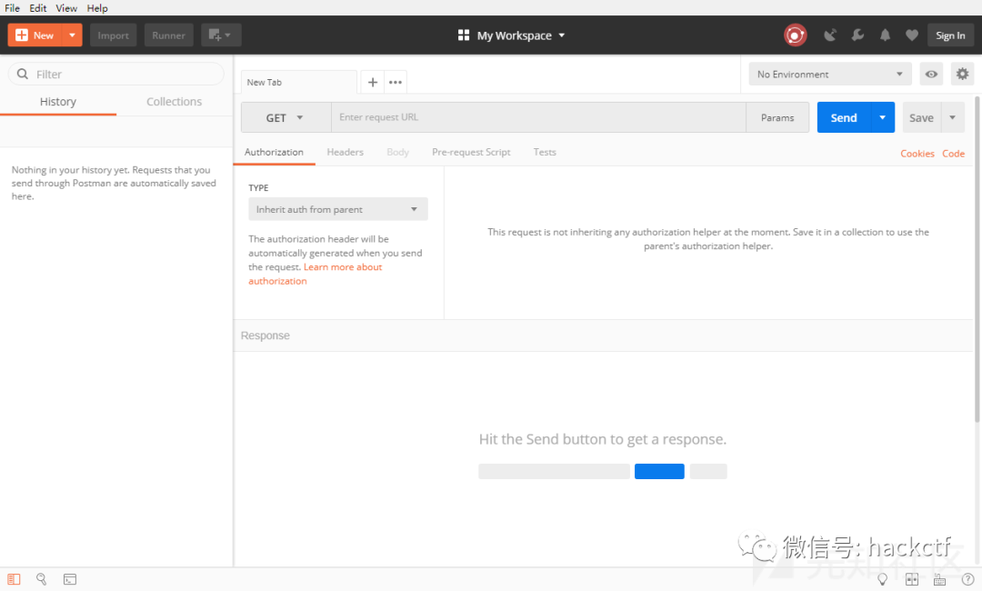Open the Import dialog
982x591 pixels.
point(113,35)
